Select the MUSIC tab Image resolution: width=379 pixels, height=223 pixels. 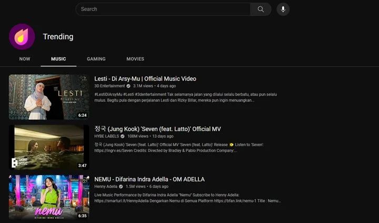[x=58, y=59]
